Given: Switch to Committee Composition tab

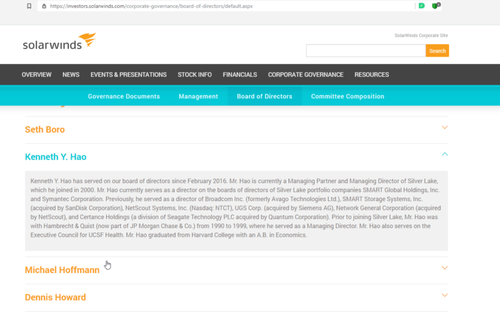Looking at the screenshot, I should tap(348, 96).
